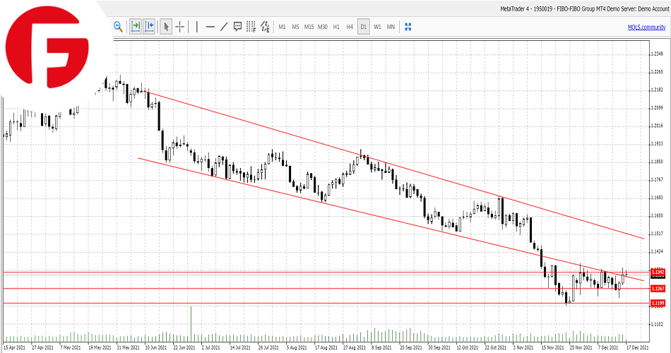Click the 1.1267 horizontal level price label
The image size is (671, 353).
click(657, 289)
